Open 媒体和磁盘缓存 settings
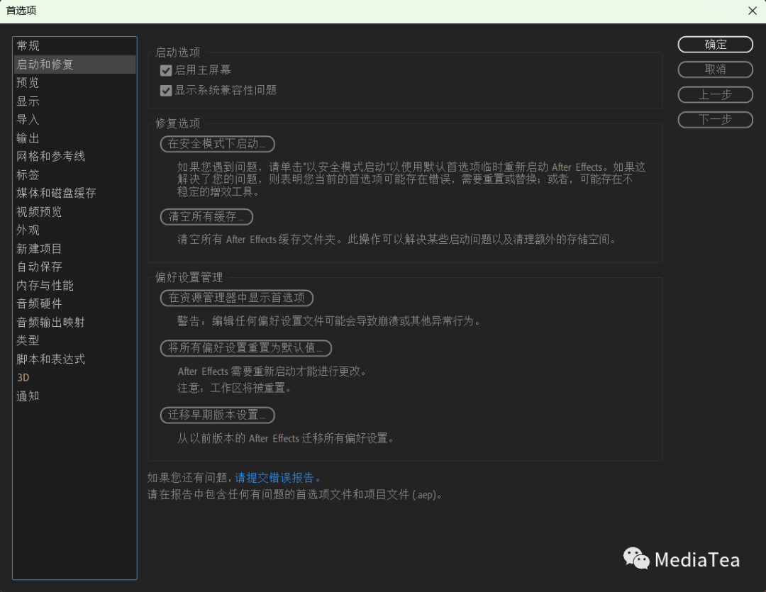 tap(74, 194)
